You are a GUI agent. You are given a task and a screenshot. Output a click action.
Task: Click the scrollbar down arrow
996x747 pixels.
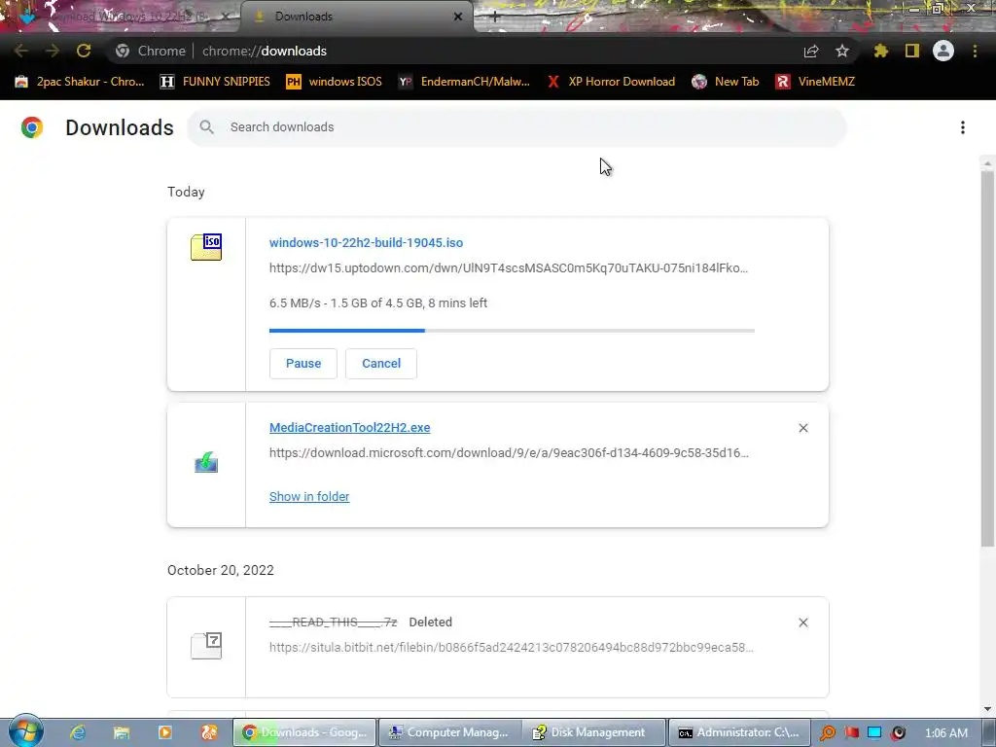[987, 708]
